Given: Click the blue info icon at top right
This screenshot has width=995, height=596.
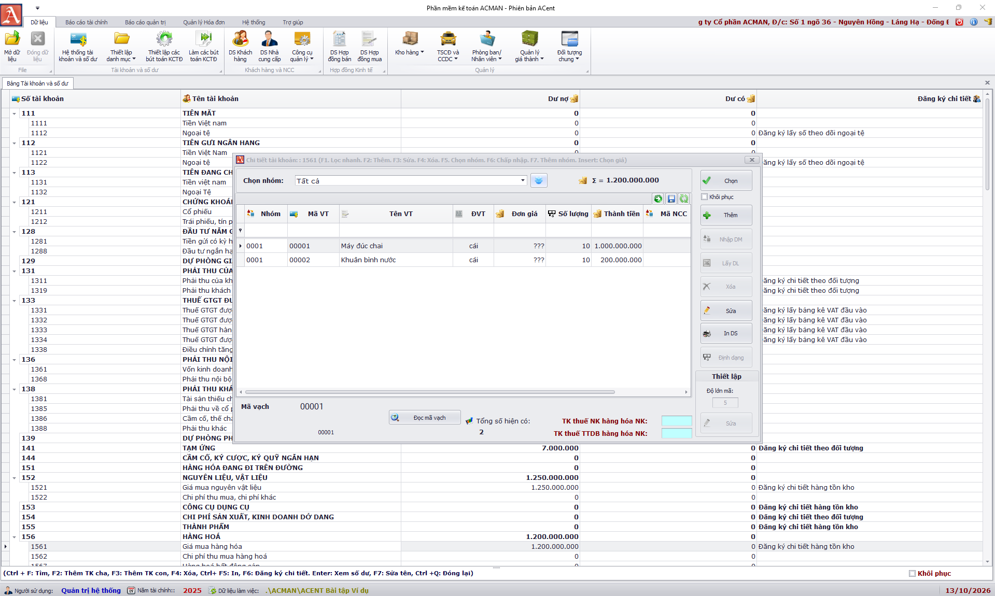Looking at the screenshot, I should coord(974,22).
